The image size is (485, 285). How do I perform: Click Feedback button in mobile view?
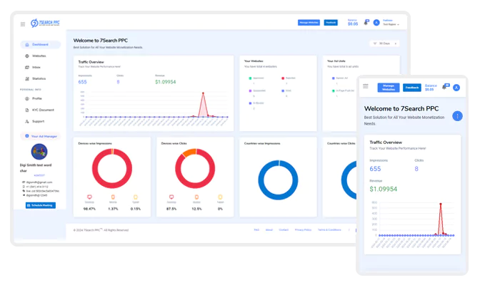coord(412,88)
